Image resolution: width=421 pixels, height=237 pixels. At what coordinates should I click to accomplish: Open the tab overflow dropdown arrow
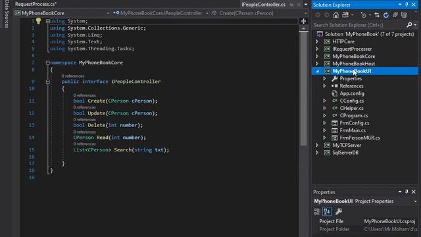pos(306,5)
